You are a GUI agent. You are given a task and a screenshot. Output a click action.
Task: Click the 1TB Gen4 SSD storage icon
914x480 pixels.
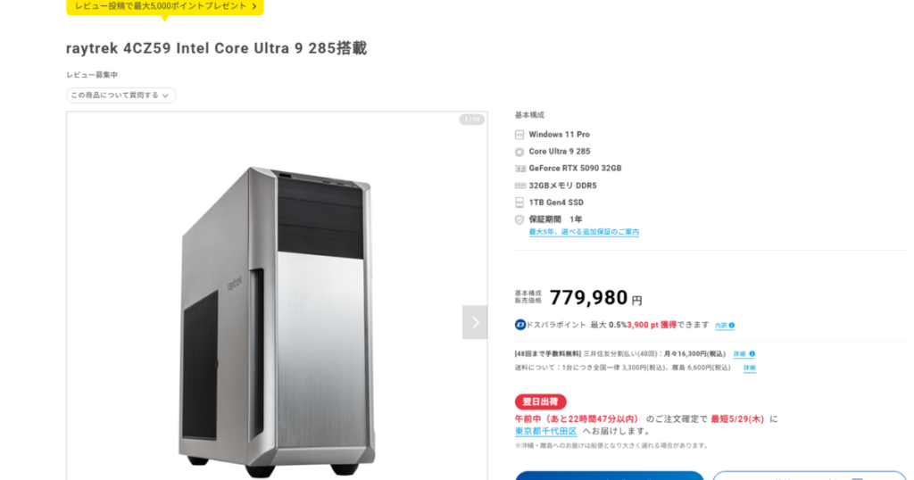pos(519,203)
